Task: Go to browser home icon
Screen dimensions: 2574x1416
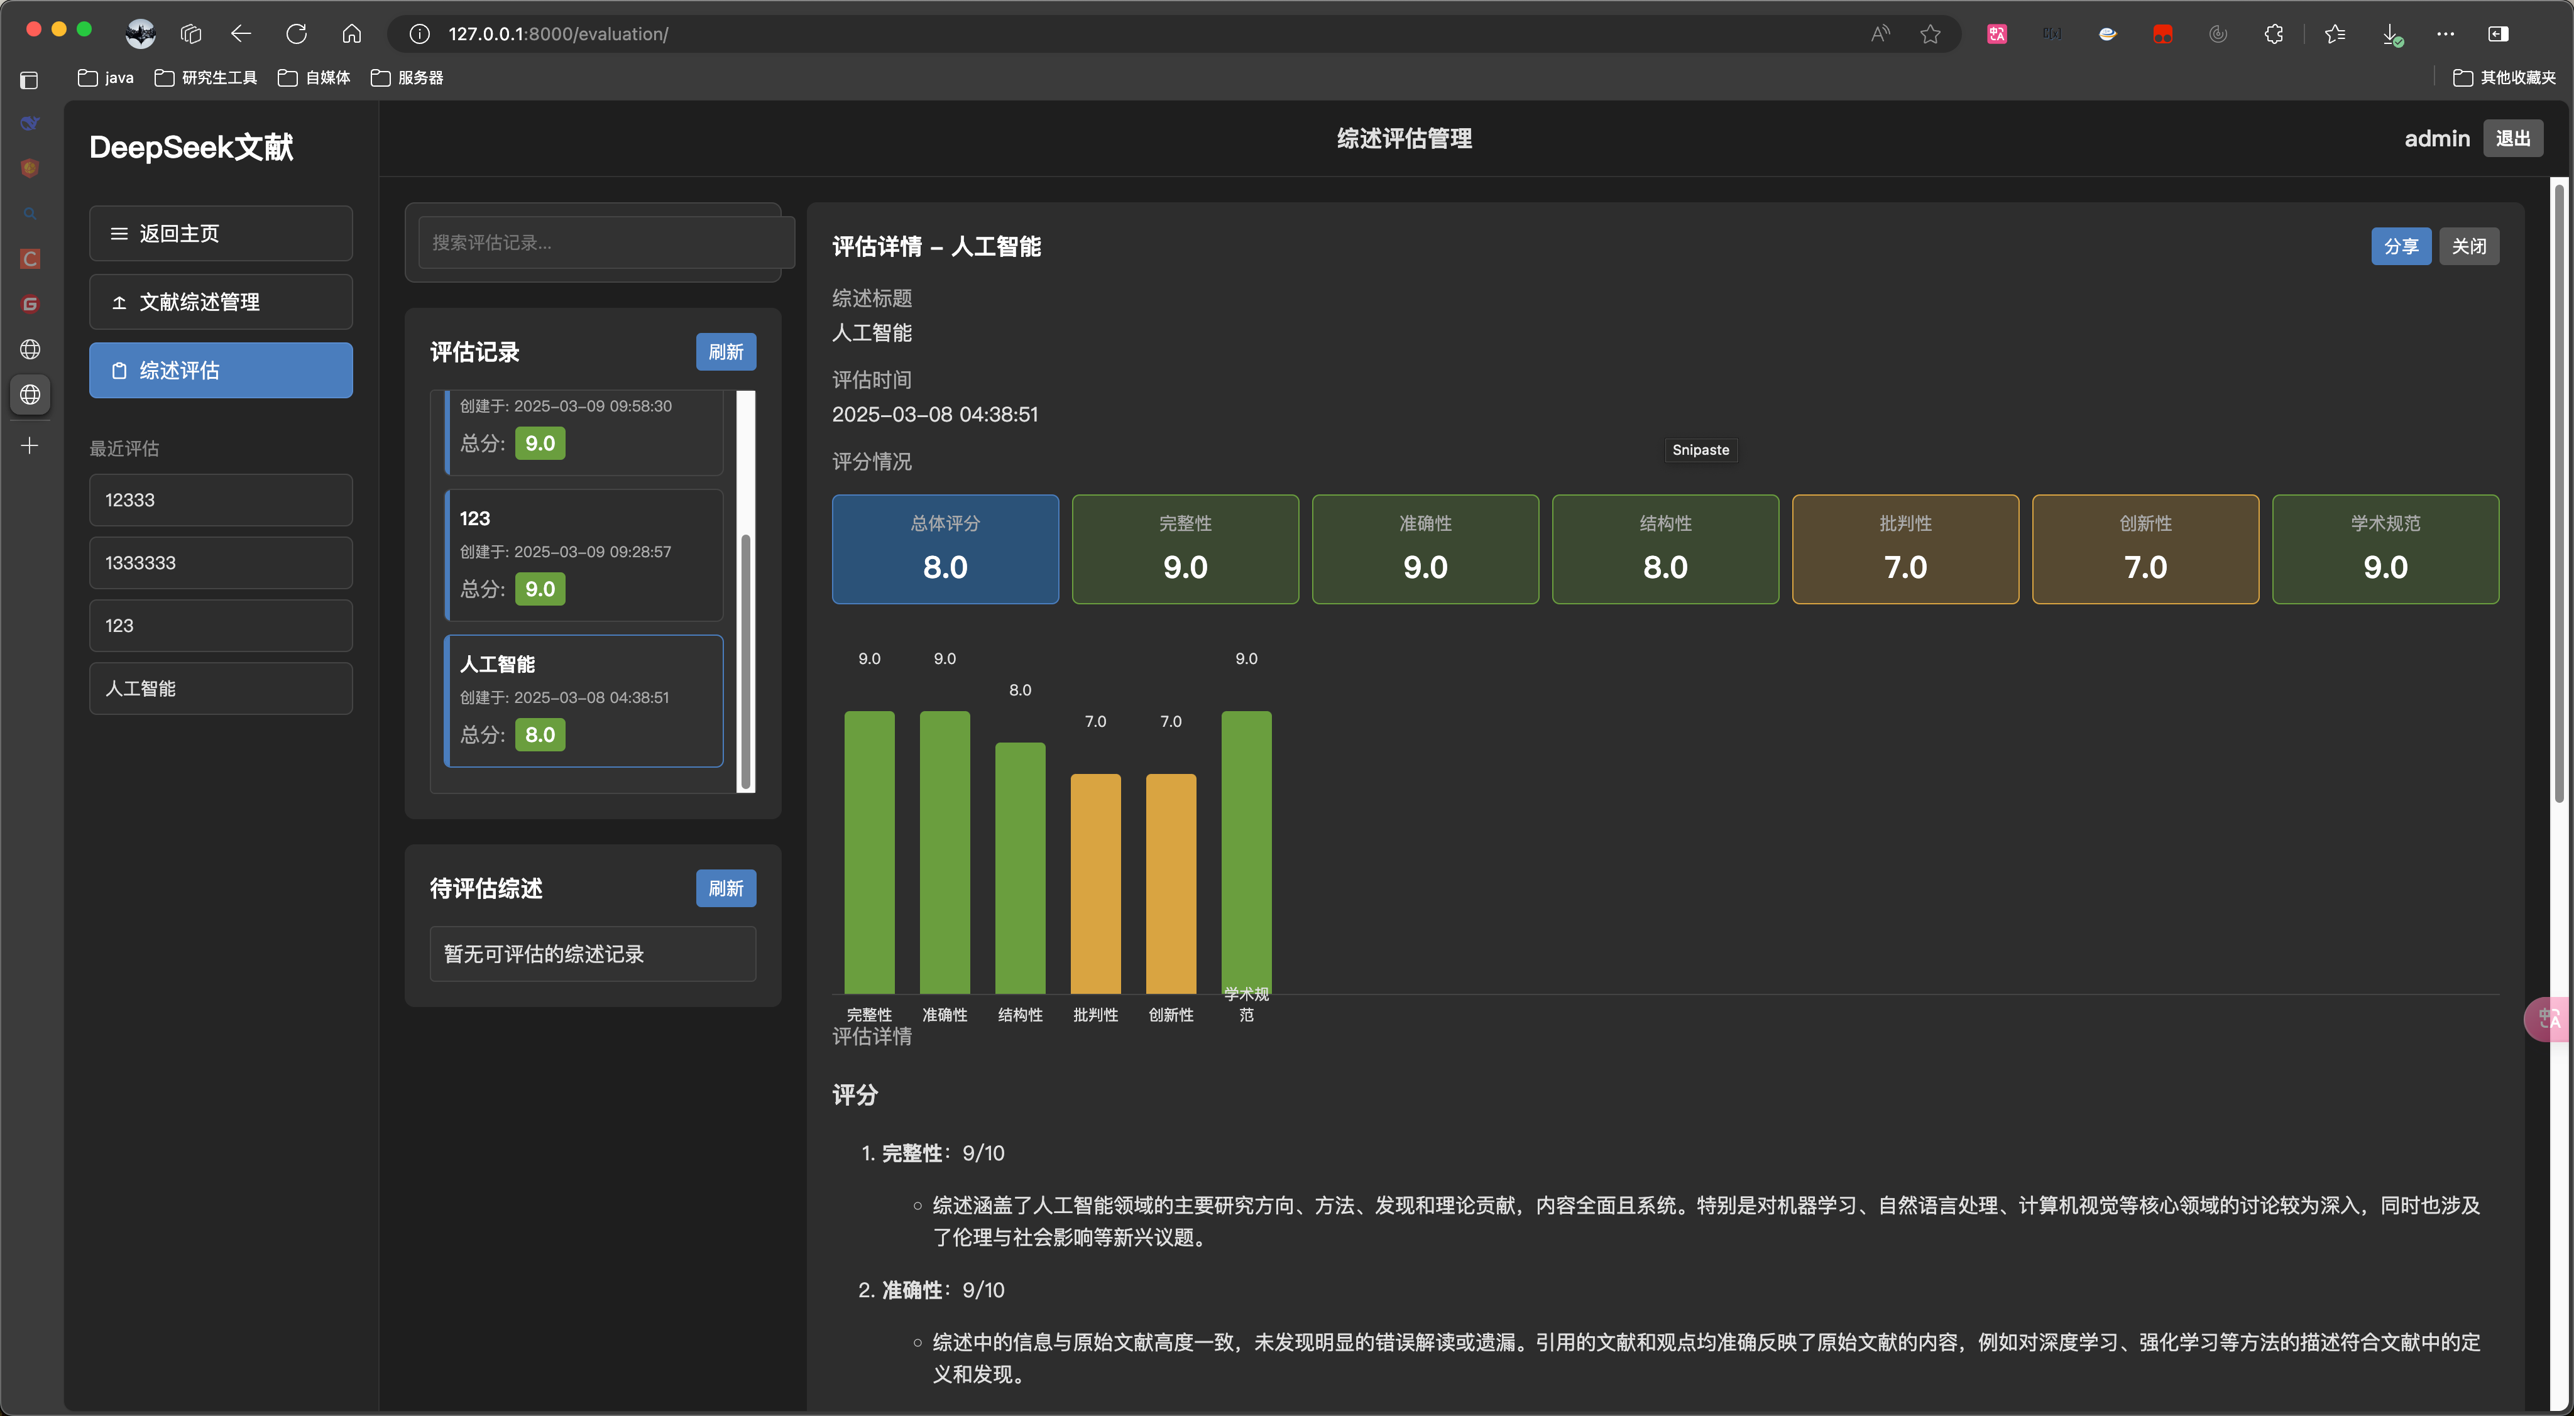Action: [352, 34]
